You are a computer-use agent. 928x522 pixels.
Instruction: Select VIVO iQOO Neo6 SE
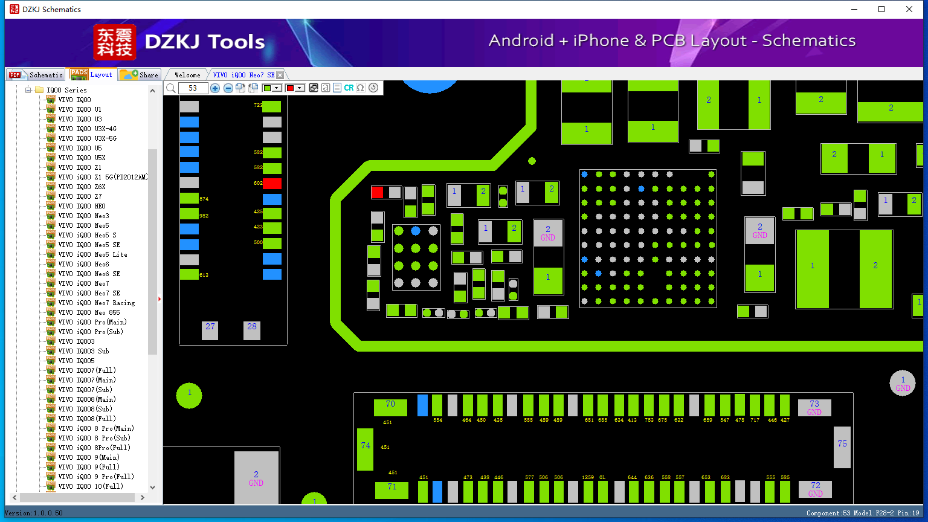[89, 274]
